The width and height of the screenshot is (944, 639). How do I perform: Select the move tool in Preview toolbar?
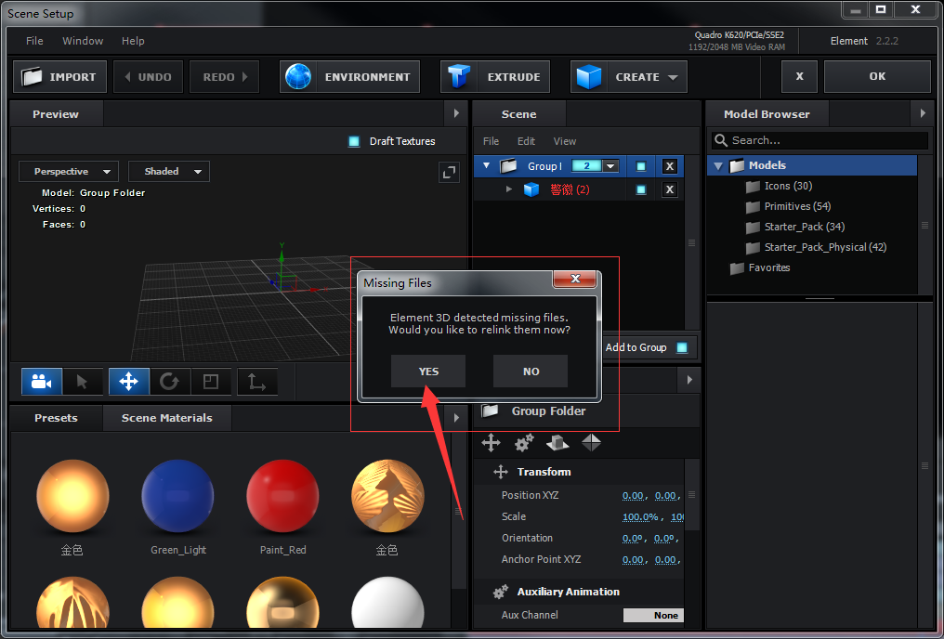coord(129,382)
